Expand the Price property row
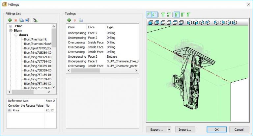The image size is (253, 136). tap(10, 110)
